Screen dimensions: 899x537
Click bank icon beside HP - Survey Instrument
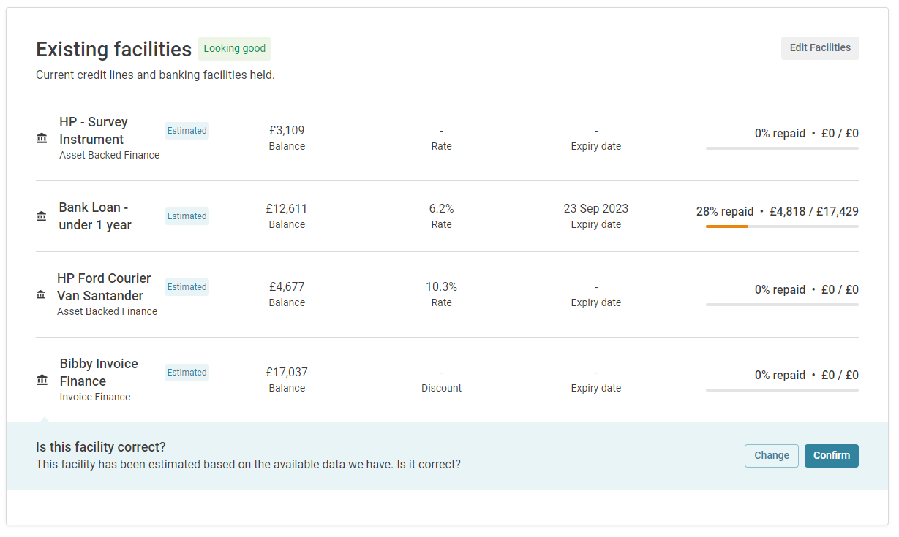coord(42,138)
